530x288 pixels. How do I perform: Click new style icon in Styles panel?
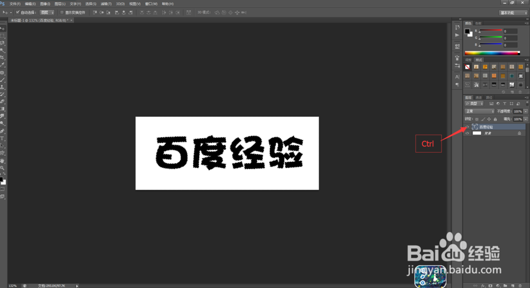coord(512,92)
